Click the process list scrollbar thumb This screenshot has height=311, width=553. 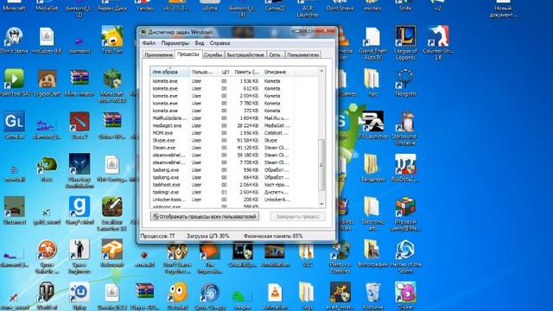pos(321,165)
